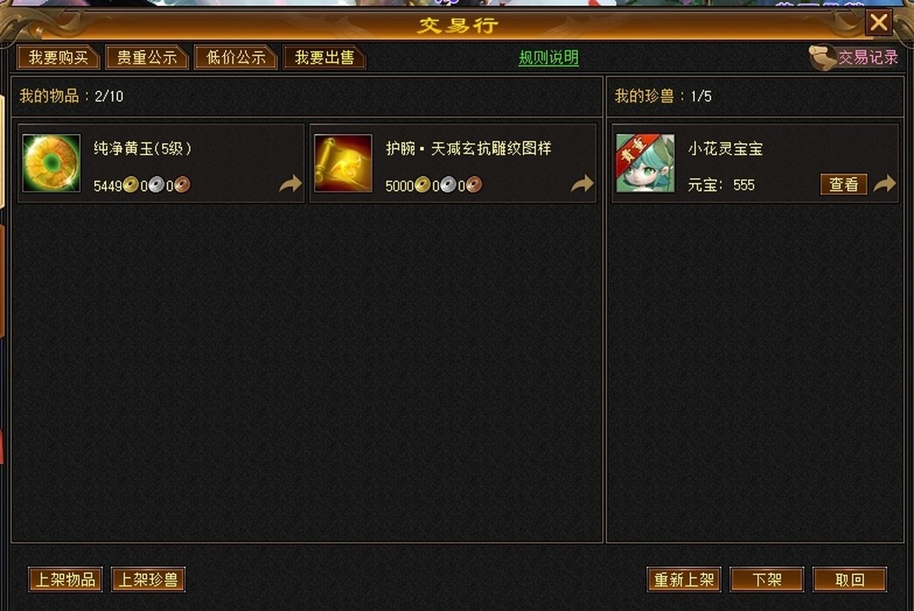
Task: Click the 上架珍兽 button
Action: click(x=148, y=580)
